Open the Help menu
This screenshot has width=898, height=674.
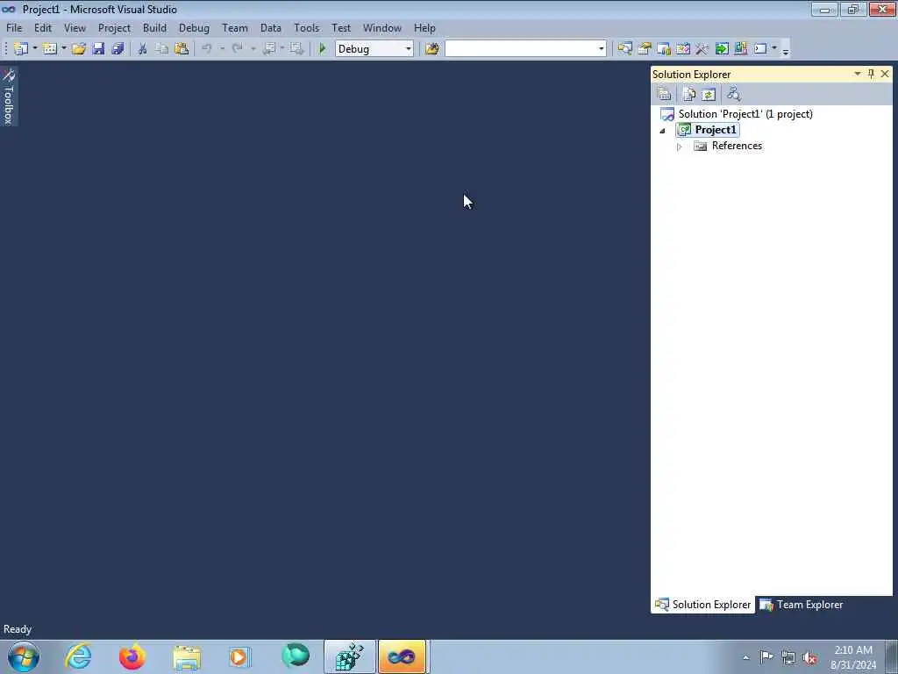click(424, 28)
